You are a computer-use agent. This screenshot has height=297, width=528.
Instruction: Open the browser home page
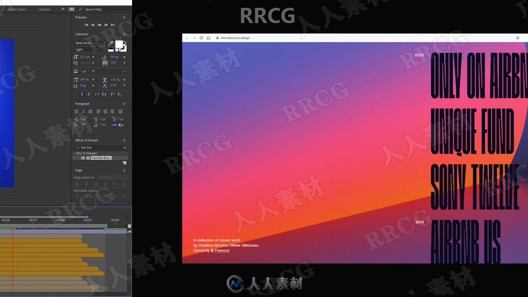point(208,38)
